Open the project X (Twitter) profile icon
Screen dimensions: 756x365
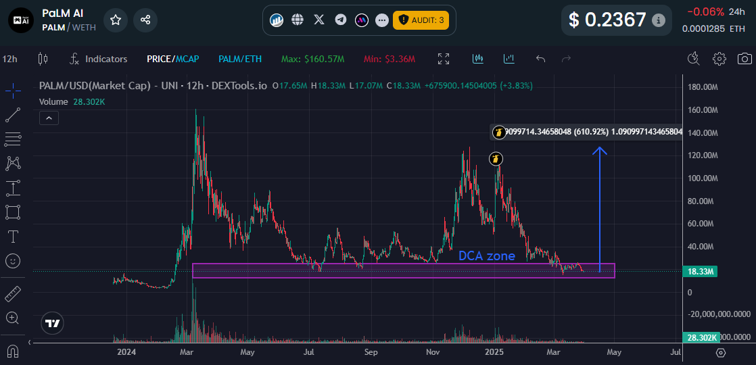(318, 20)
